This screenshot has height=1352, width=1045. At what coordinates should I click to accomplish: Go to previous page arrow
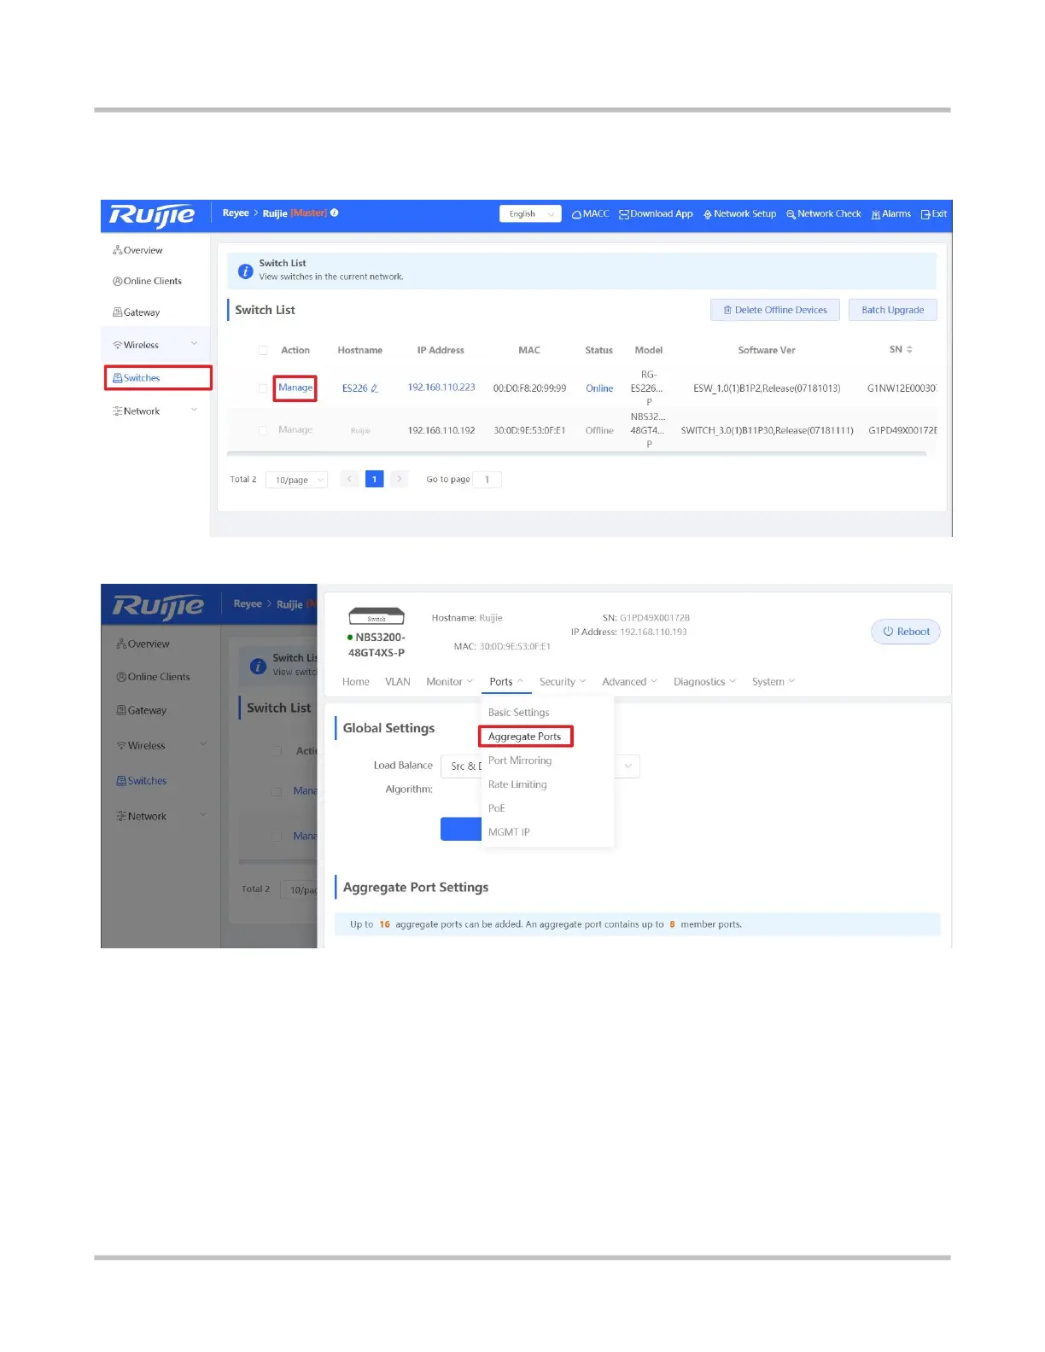tap(349, 480)
